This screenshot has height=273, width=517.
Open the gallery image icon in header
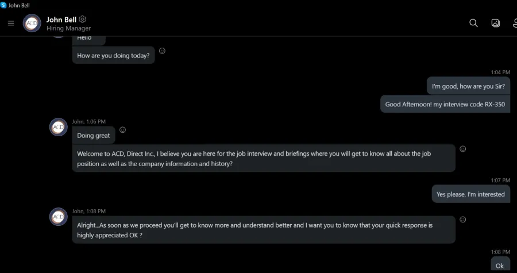tap(496, 23)
